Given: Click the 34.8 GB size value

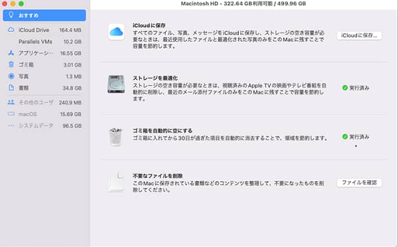Looking at the screenshot, I should click(72, 88).
